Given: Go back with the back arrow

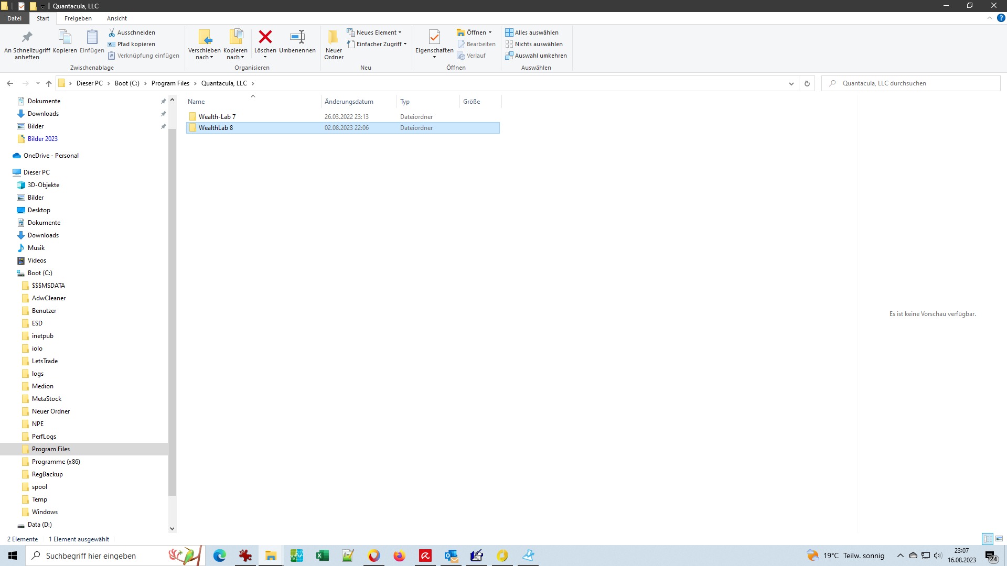Looking at the screenshot, I should (10, 83).
